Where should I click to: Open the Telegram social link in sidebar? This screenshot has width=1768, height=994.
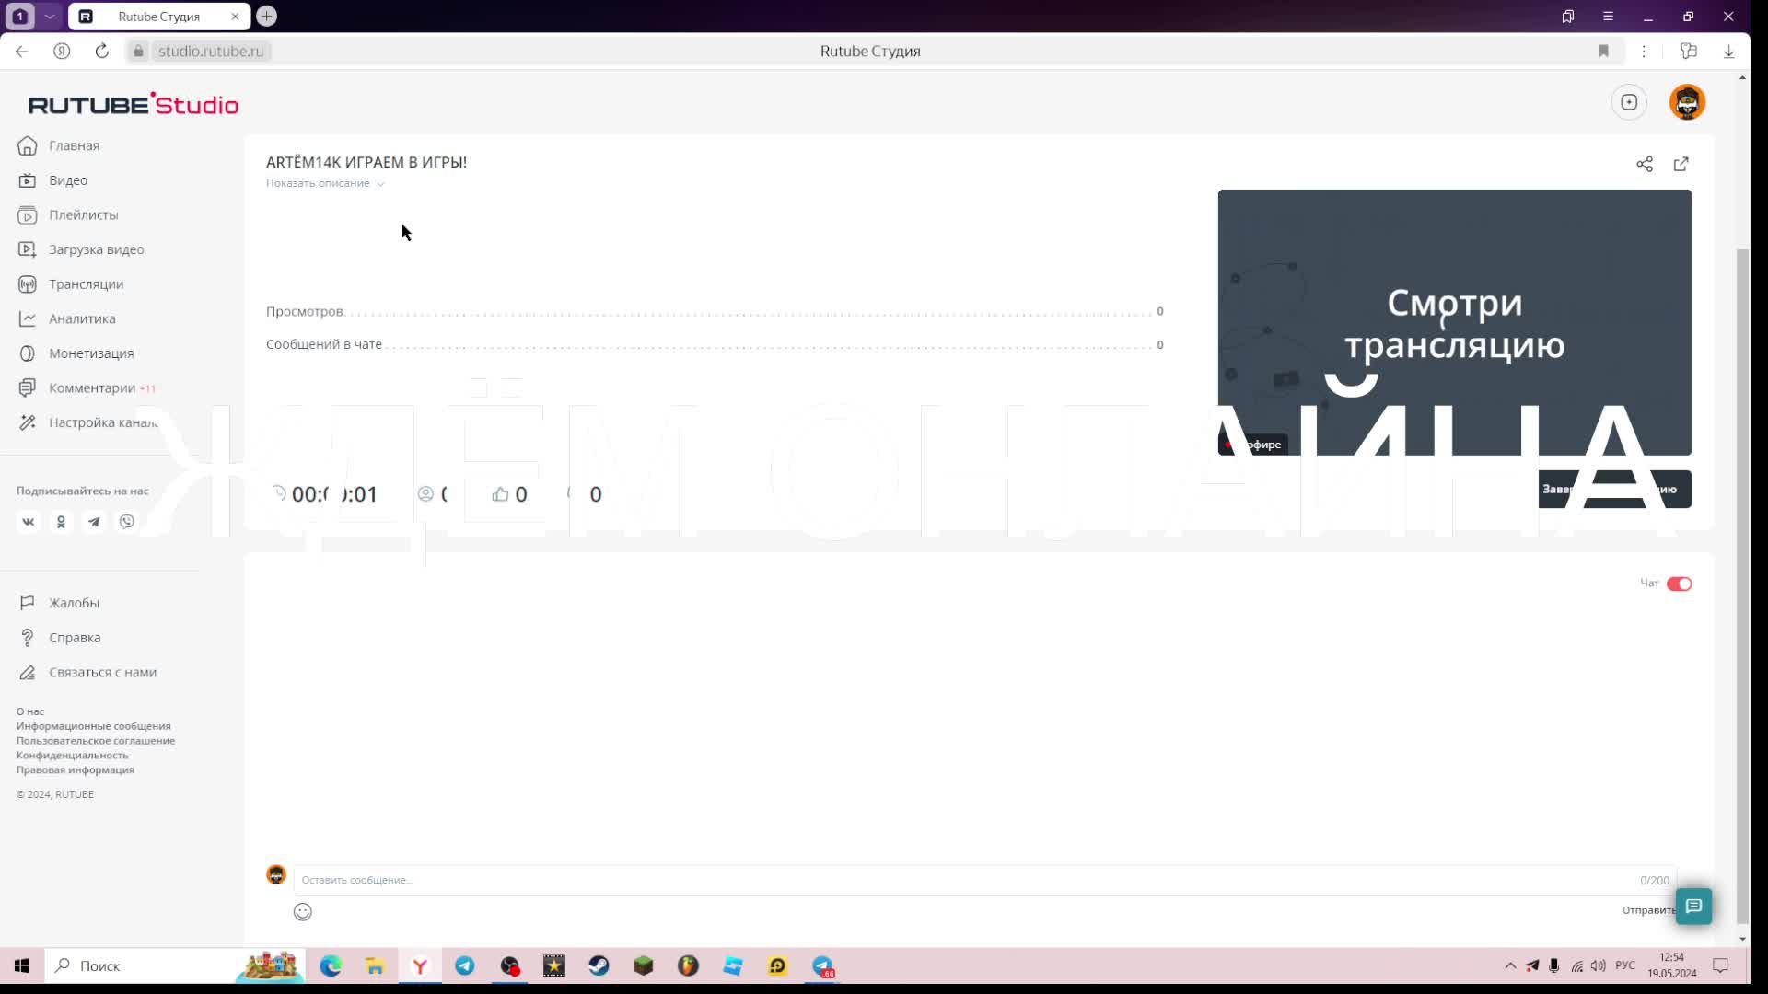tap(94, 522)
